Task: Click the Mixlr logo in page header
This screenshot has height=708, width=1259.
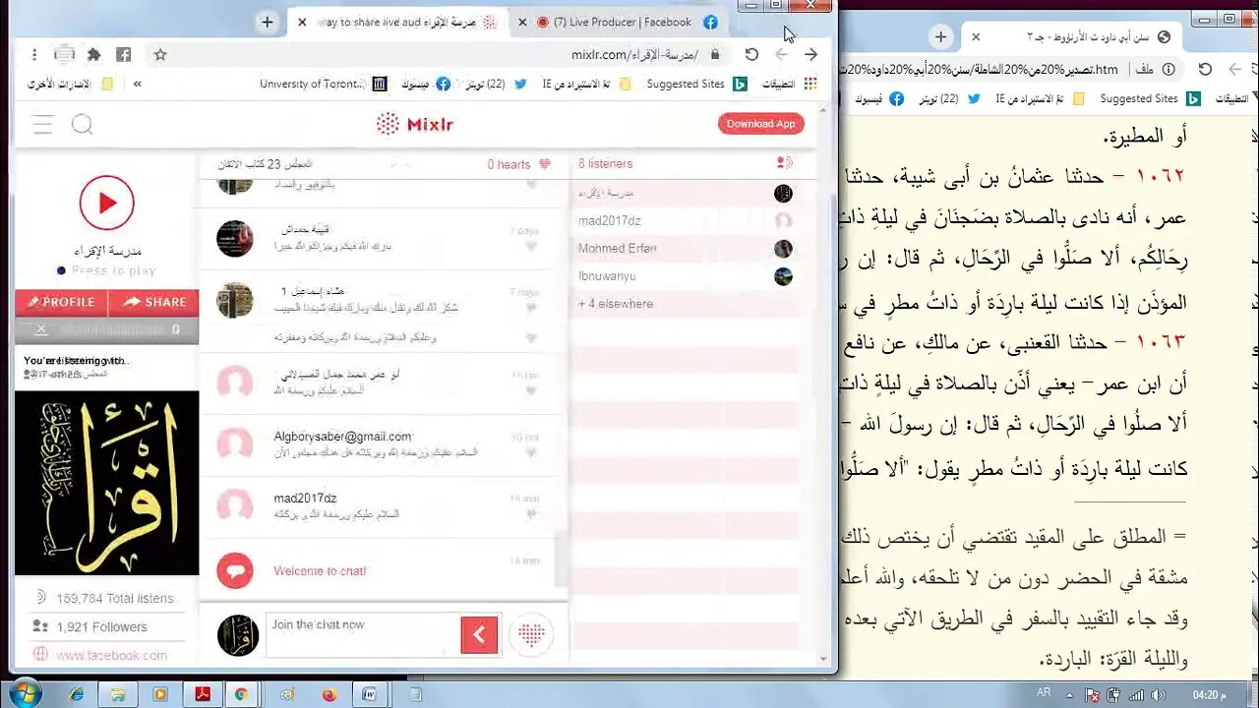Action: tap(415, 124)
